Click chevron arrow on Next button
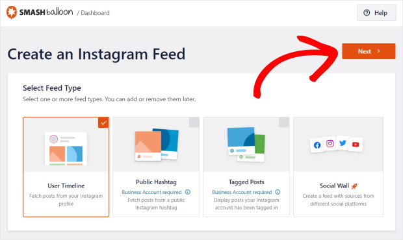Screen dimensions: 403x240 378,51
